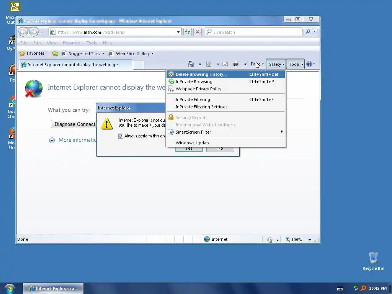Open the Favorites menu in menu bar
Viewport: 392px width, 294px height.
[x=72, y=43]
